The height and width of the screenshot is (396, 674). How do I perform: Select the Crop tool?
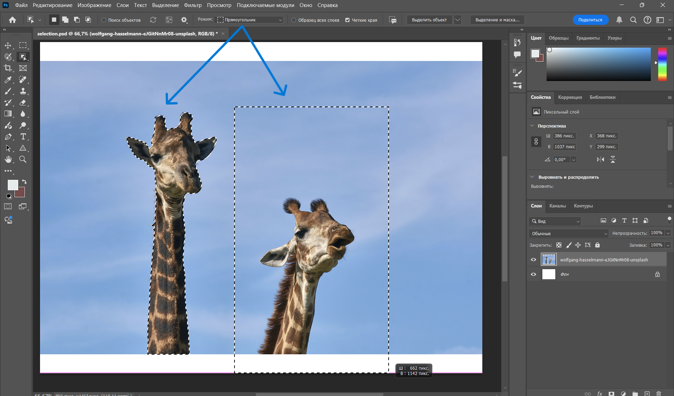(x=8, y=68)
